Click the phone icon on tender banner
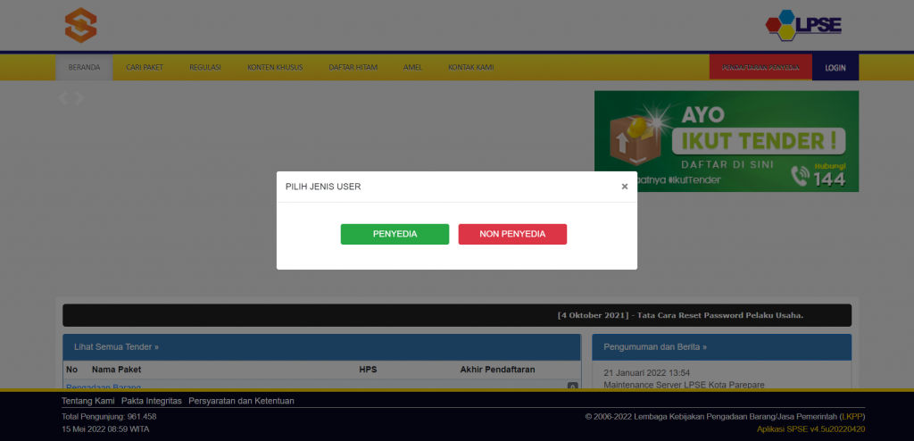This screenshot has width=914, height=441. pos(801,179)
